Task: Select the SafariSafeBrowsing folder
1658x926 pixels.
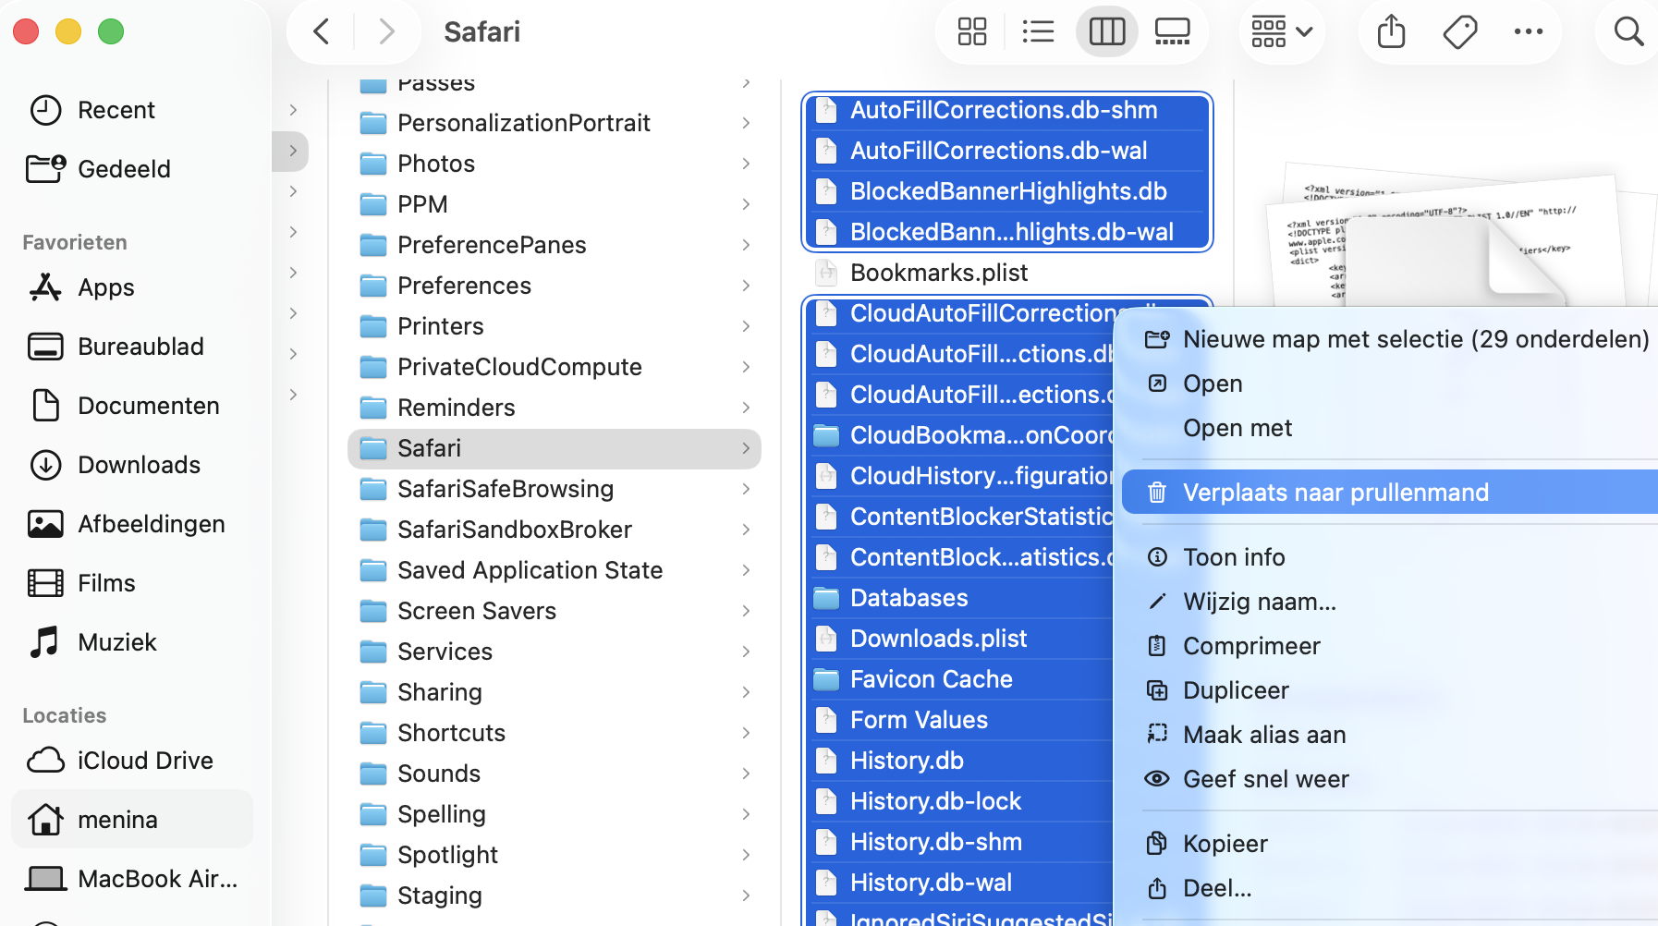Action: (x=505, y=489)
